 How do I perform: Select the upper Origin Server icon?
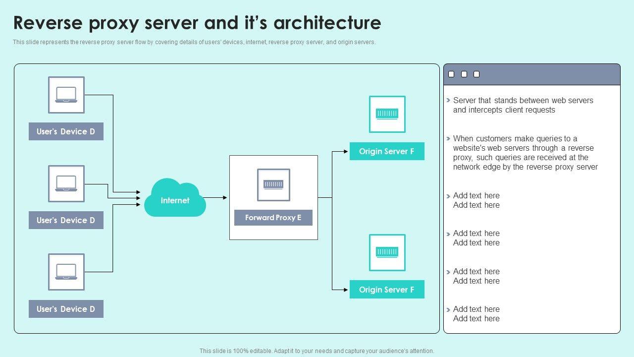click(x=387, y=114)
